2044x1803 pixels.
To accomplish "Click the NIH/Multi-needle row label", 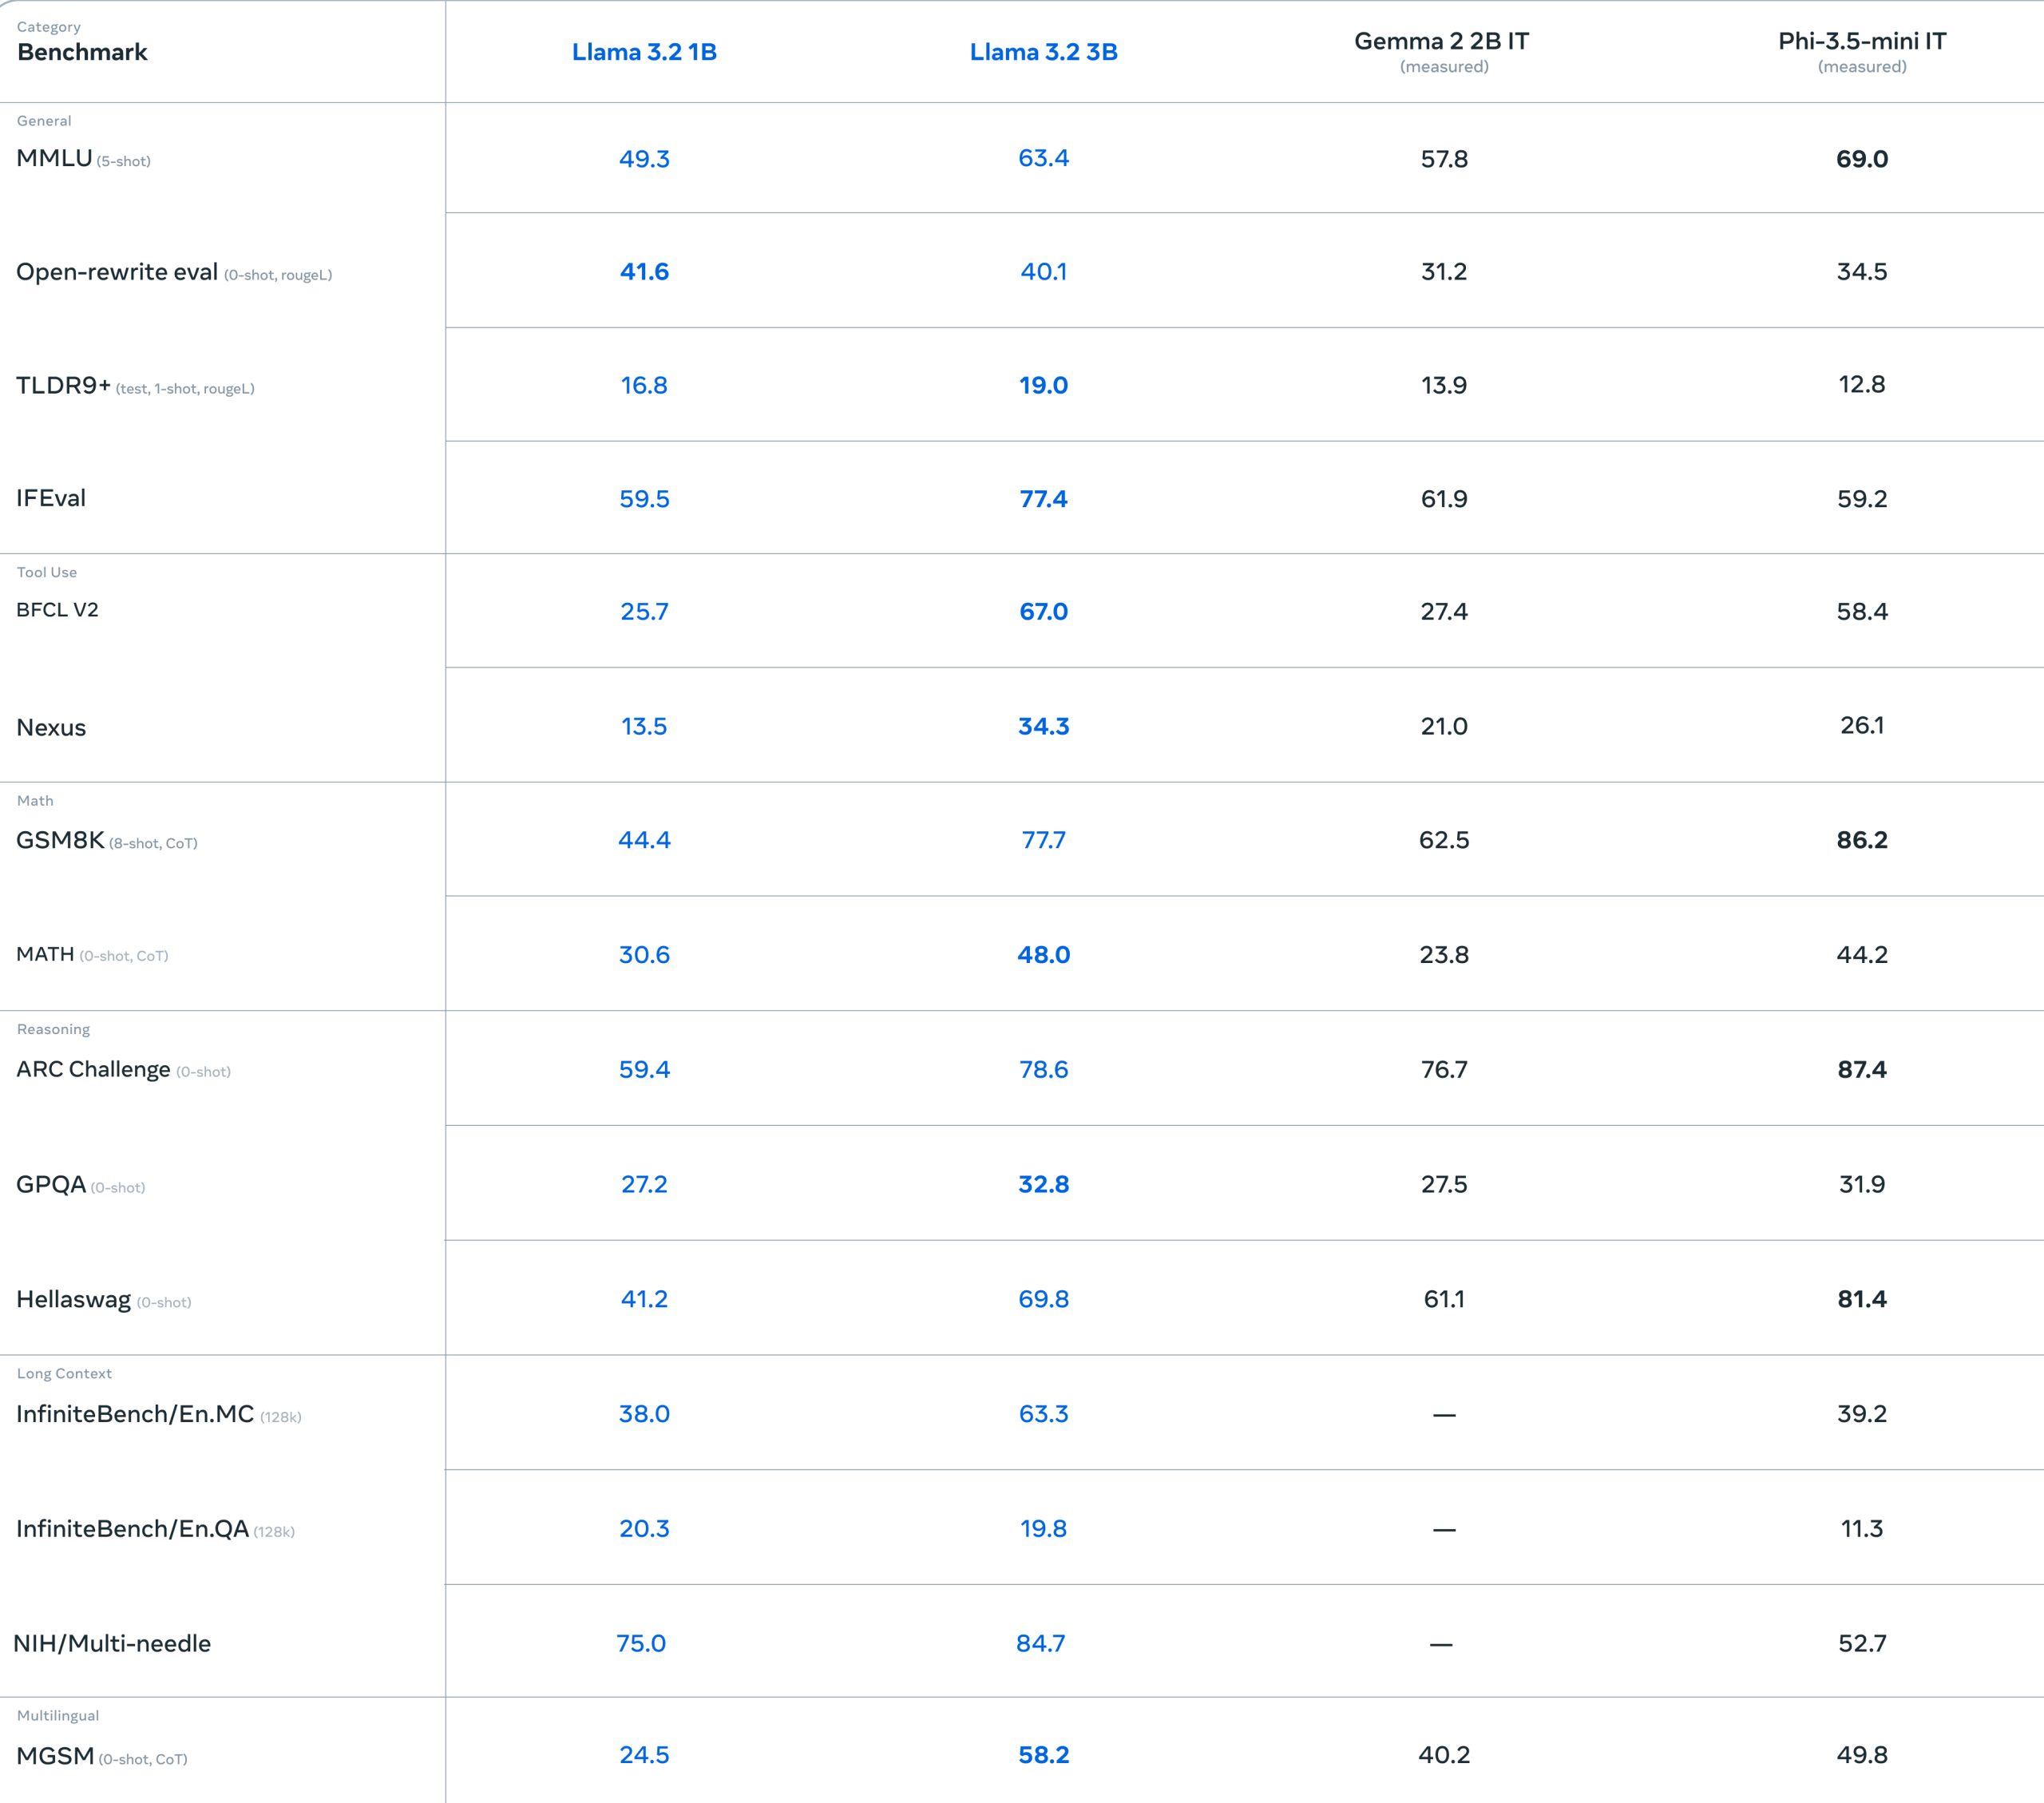I will [x=112, y=1643].
